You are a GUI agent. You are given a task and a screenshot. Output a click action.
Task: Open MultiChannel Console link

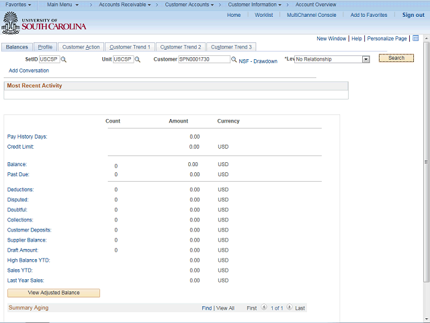pos(312,15)
